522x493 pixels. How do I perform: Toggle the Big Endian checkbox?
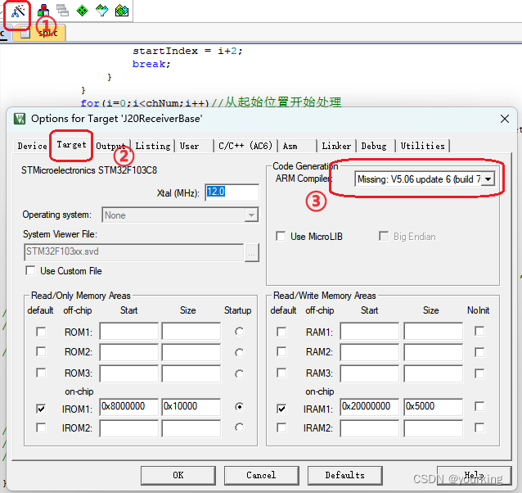point(384,236)
